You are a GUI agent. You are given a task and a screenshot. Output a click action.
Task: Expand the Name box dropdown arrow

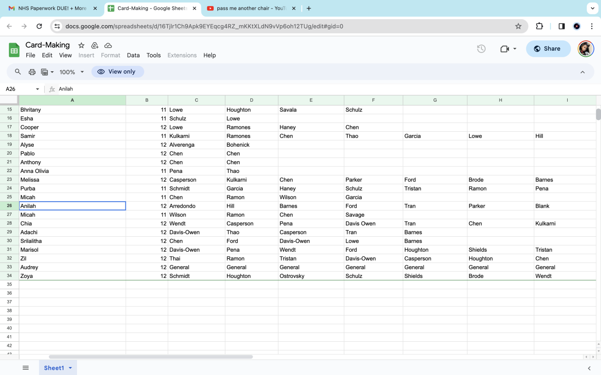pos(38,89)
